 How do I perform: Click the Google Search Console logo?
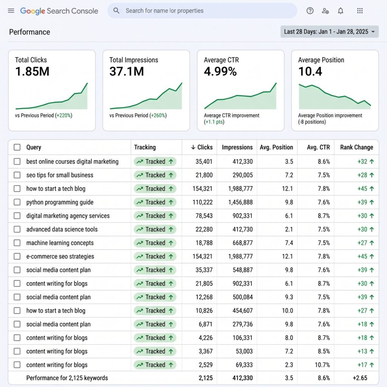click(x=59, y=11)
